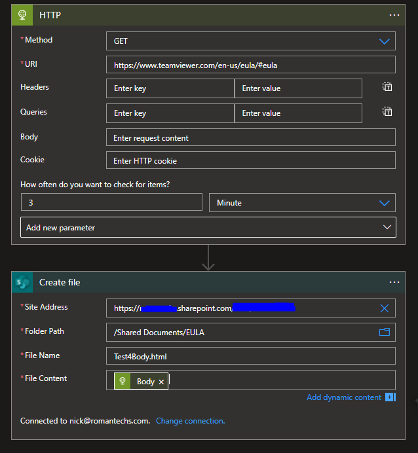Click the Body request content field

(x=251, y=137)
